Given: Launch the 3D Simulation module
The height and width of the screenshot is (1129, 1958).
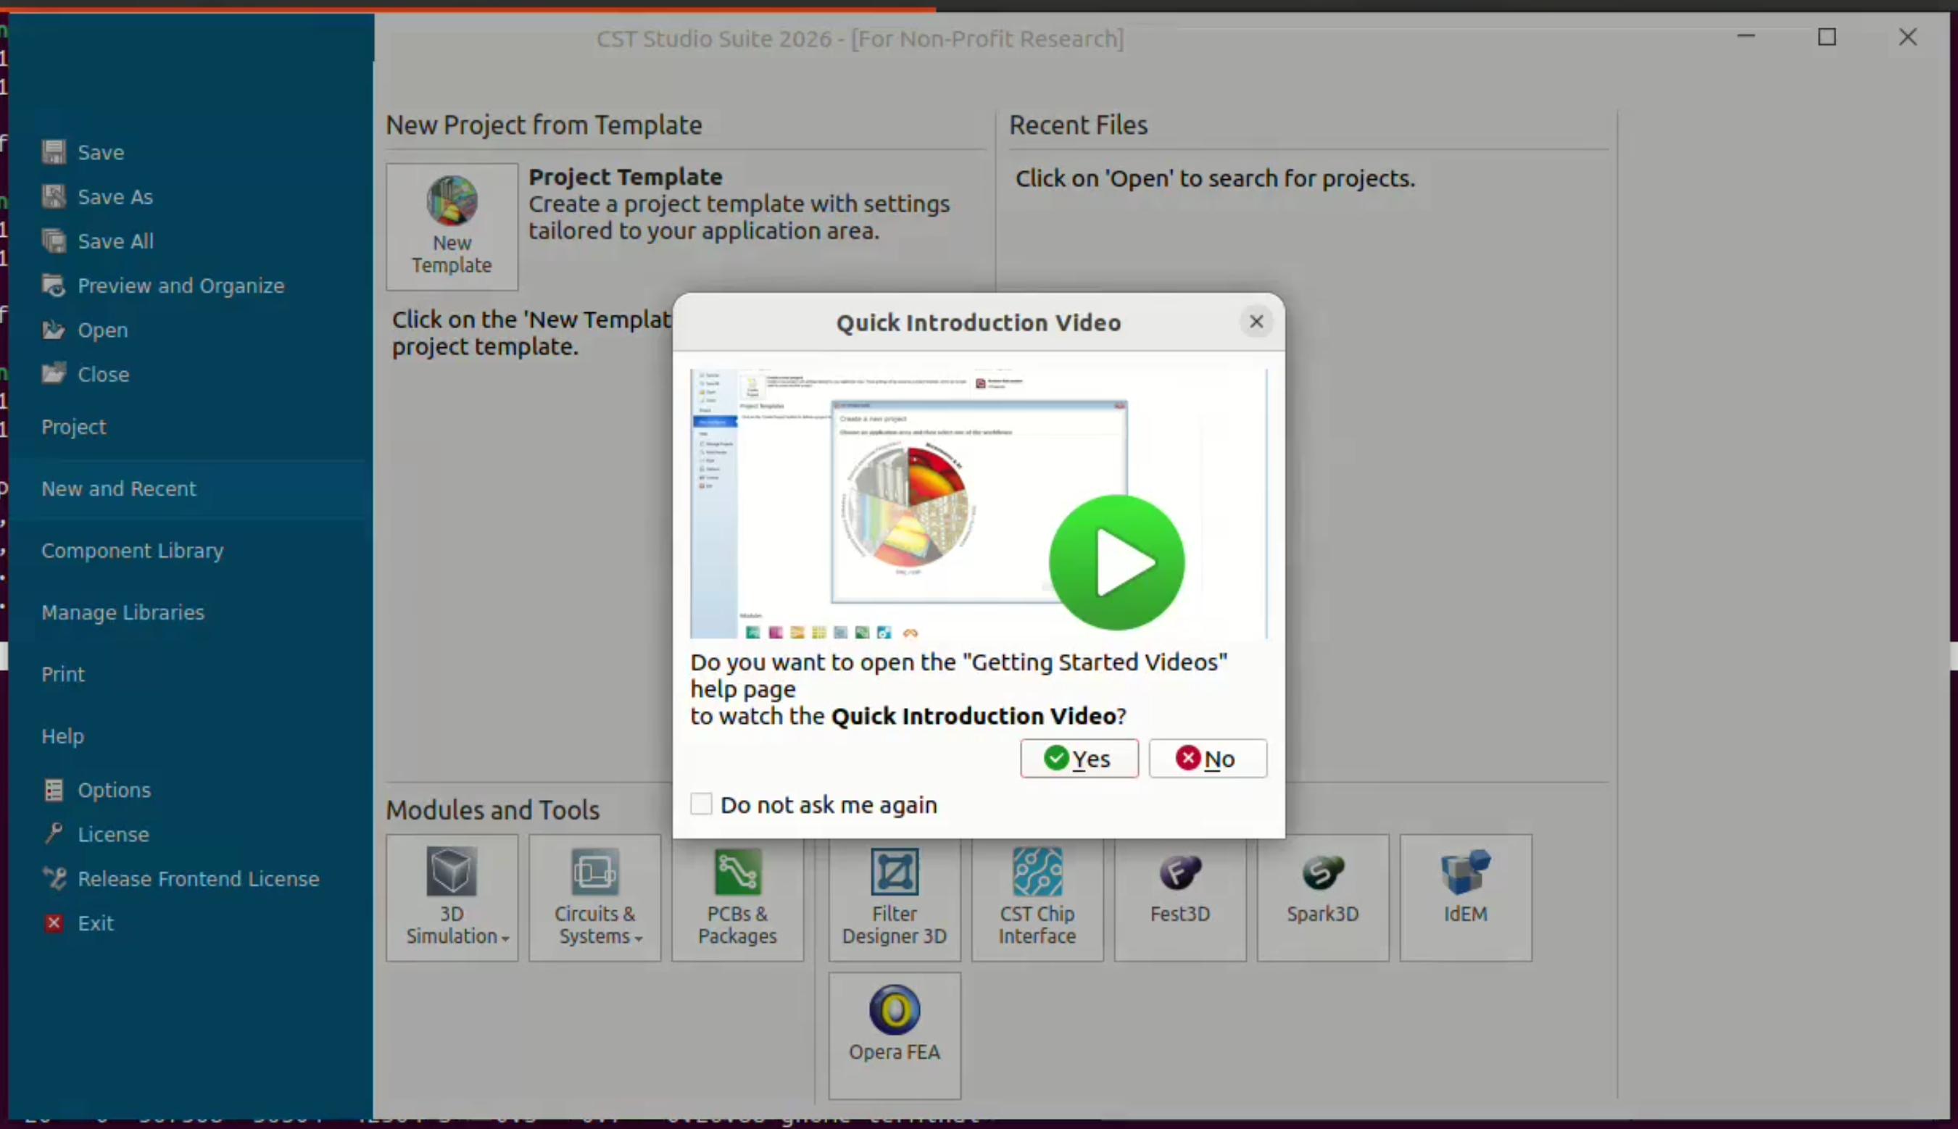Looking at the screenshot, I should [452, 898].
